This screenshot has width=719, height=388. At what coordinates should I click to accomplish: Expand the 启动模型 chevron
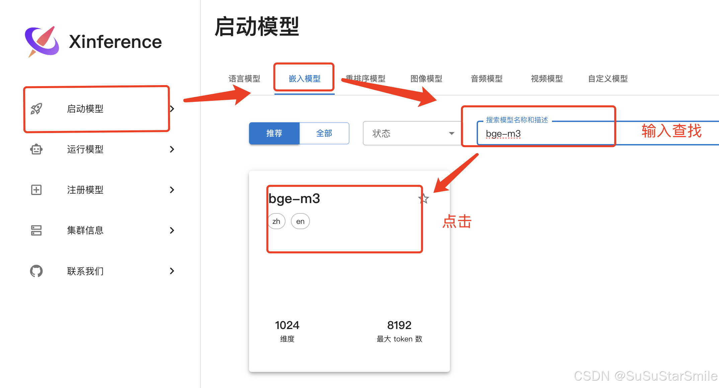[172, 109]
